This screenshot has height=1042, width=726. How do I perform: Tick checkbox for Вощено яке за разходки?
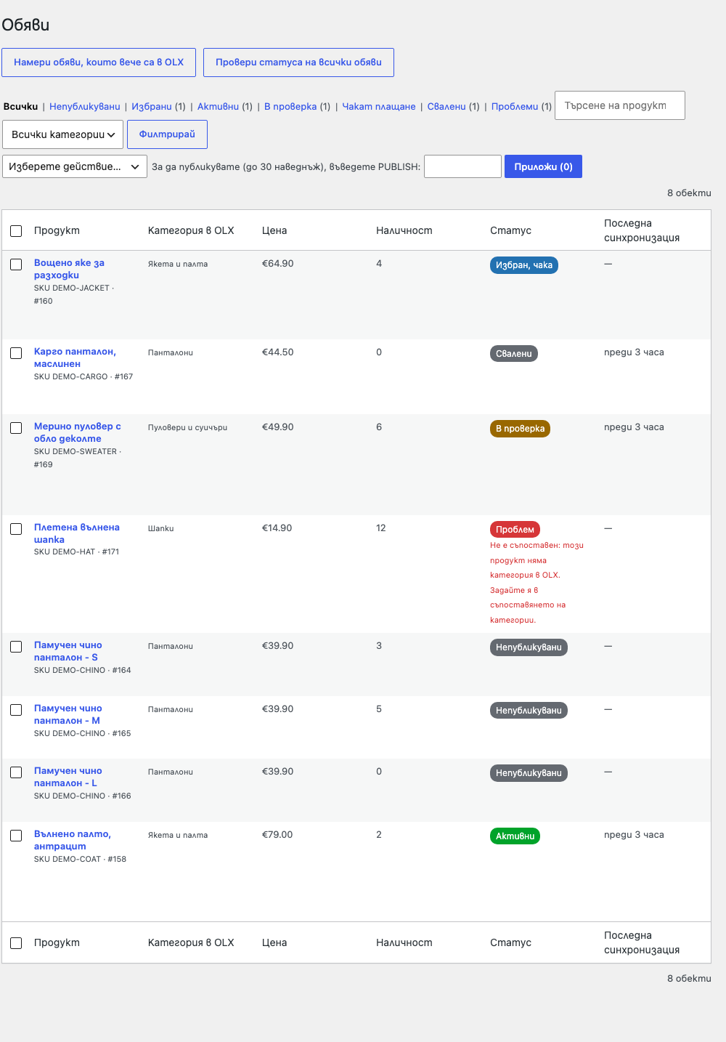tap(16, 264)
